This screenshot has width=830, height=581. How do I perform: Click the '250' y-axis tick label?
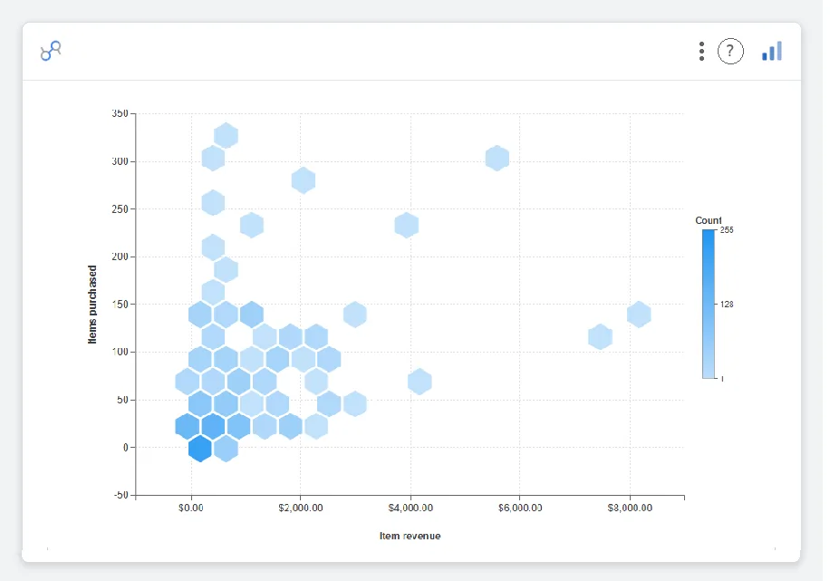point(121,209)
